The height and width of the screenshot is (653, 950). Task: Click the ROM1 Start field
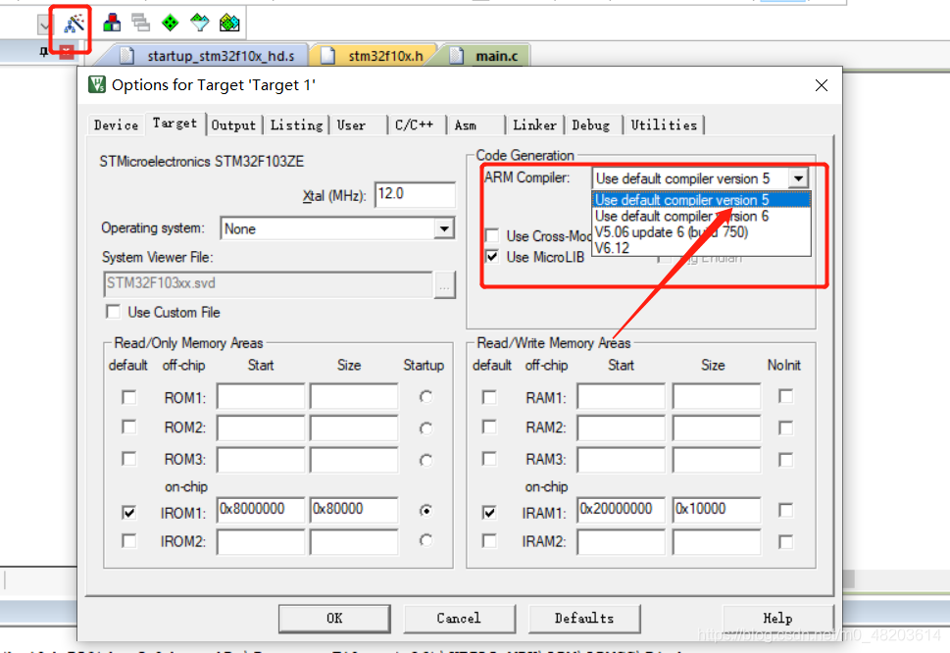(261, 397)
